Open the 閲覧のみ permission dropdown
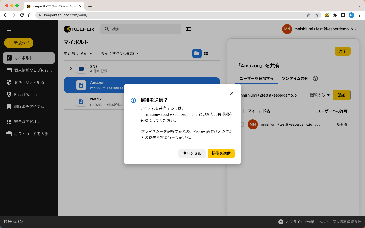Viewport: 365px width, 228px height. [320, 95]
